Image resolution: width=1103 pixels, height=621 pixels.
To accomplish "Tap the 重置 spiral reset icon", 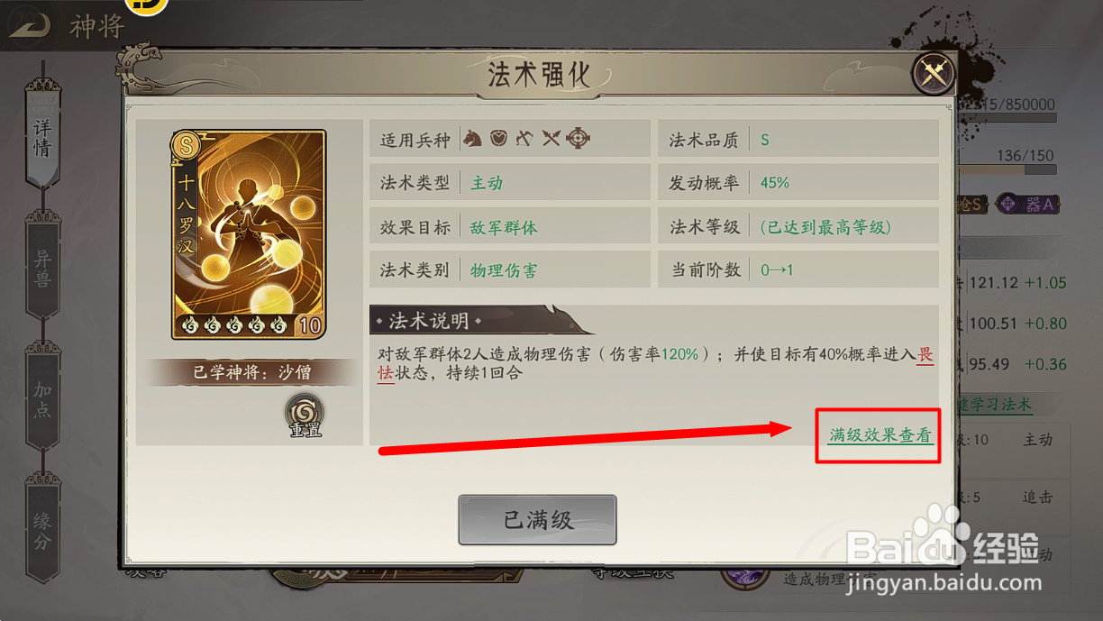I will click(x=305, y=416).
